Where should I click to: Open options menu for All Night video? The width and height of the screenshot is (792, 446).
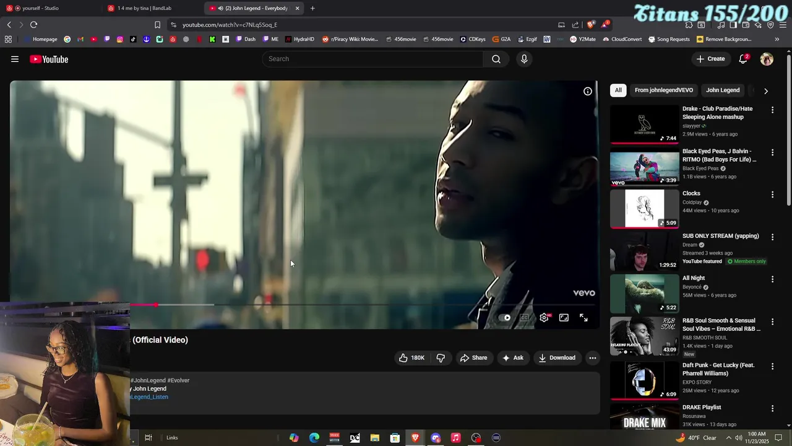[x=772, y=279]
